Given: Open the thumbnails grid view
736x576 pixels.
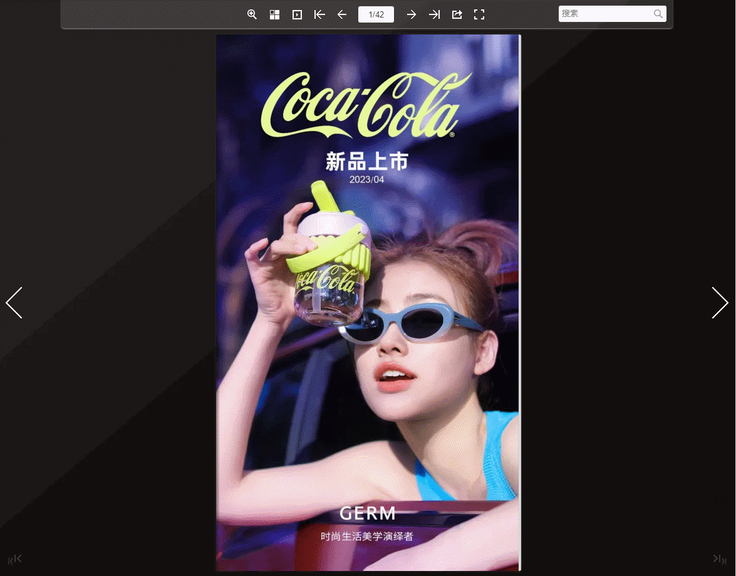Looking at the screenshot, I should 274,14.
